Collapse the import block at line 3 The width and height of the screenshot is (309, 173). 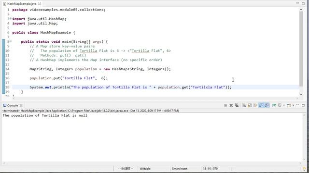pyautogui.click(x=11, y=19)
